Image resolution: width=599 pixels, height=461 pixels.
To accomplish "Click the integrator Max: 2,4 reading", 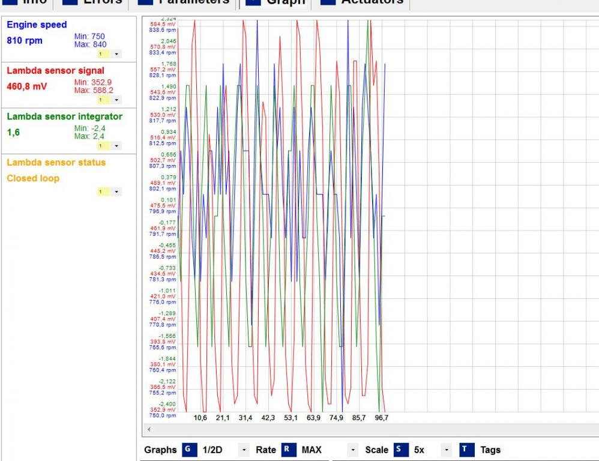I will (x=89, y=136).
